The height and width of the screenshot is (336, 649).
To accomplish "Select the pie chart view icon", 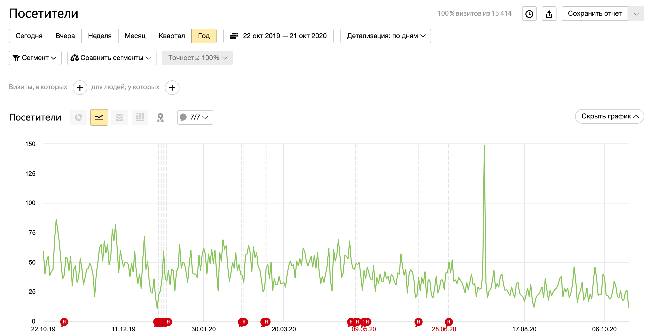I will pyautogui.click(x=78, y=117).
